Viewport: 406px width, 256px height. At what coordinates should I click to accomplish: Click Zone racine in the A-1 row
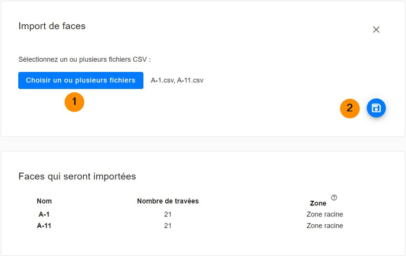pyautogui.click(x=325, y=215)
